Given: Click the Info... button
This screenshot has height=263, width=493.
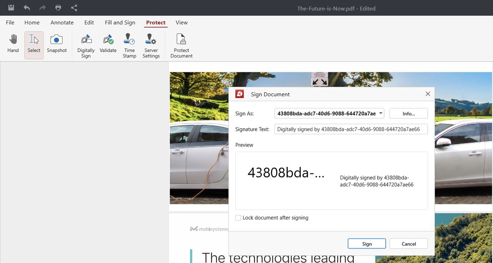Looking at the screenshot, I should (408, 113).
